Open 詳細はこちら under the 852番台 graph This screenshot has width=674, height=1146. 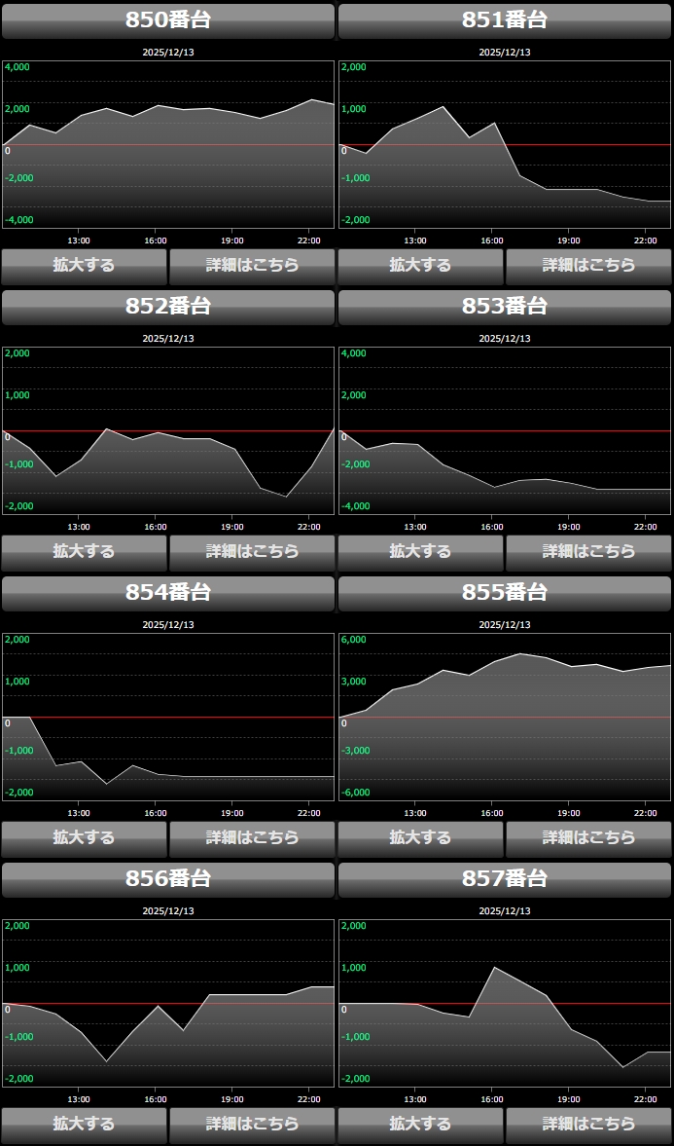pos(252,551)
